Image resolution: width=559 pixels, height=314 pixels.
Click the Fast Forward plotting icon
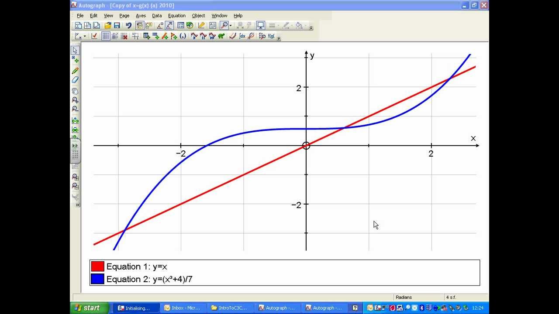click(x=212, y=36)
